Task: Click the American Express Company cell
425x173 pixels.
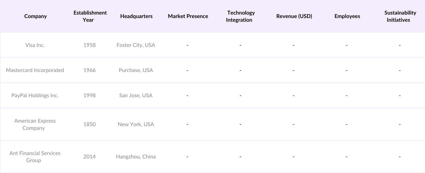Action: point(35,124)
